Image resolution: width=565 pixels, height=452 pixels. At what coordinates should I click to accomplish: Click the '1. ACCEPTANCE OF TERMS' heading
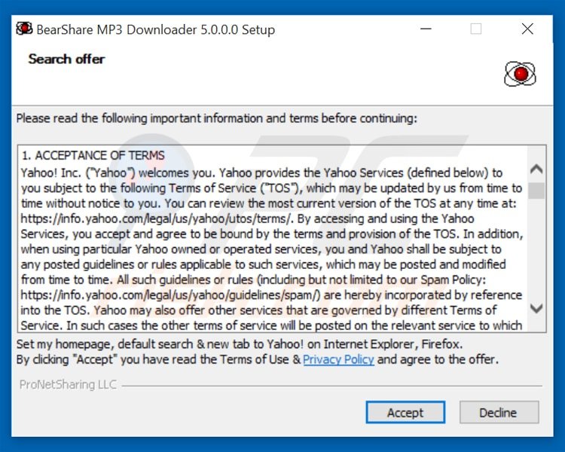coord(93,155)
